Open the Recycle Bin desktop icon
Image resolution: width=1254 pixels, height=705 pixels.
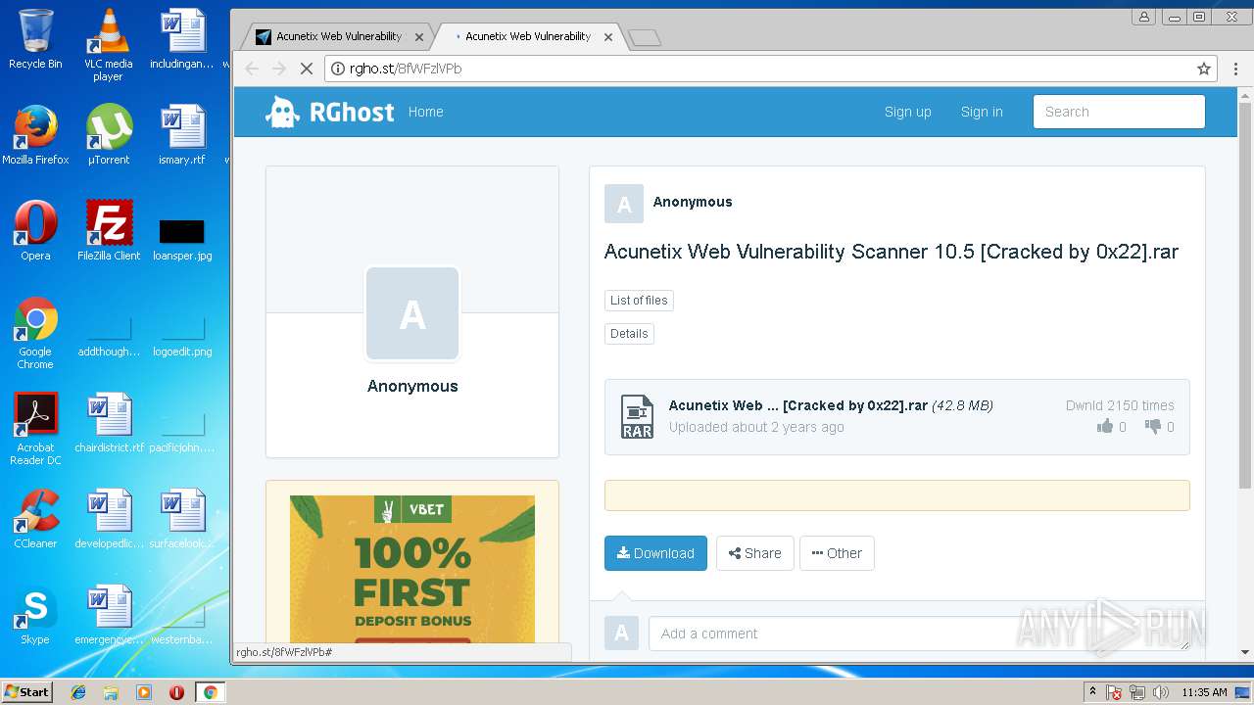(35, 39)
